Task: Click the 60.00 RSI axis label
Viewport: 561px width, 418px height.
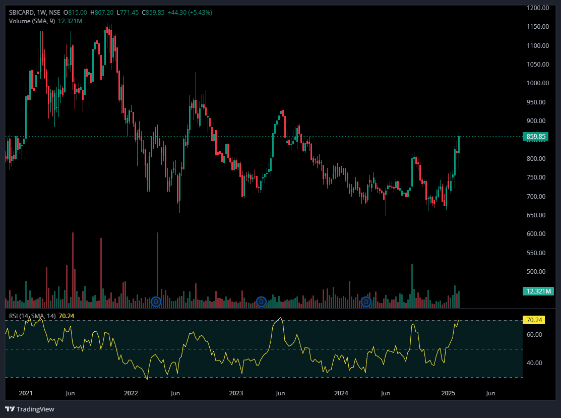Action: [534, 335]
